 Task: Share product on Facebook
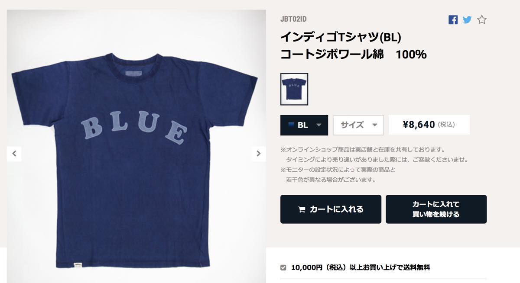[x=453, y=19]
